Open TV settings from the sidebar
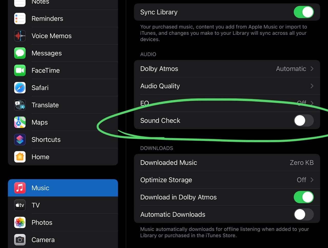Image resolution: width=328 pixels, height=248 pixels. [x=36, y=205]
